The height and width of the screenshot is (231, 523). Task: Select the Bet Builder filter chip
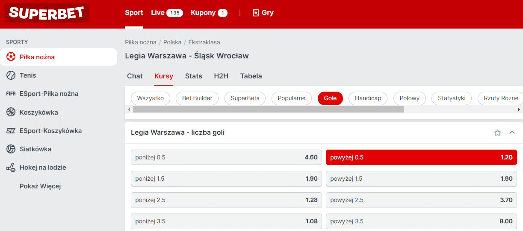[197, 98]
